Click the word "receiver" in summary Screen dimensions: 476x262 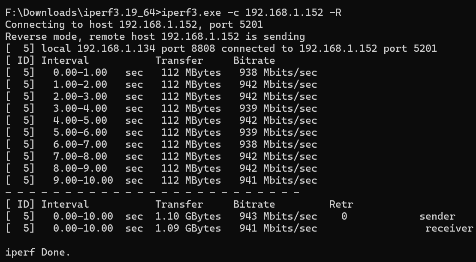pyautogui.click(x=449, y=228)
